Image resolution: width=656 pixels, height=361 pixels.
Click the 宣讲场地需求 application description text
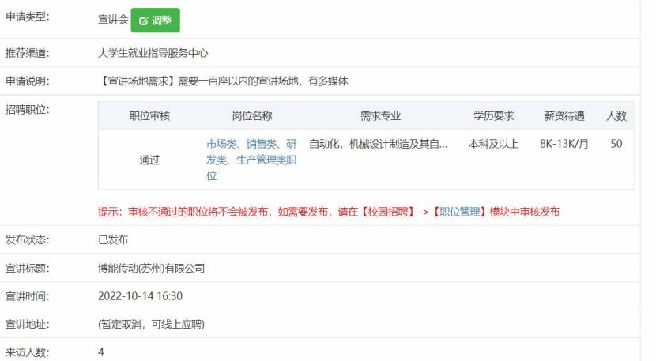[x=223, y=81]
